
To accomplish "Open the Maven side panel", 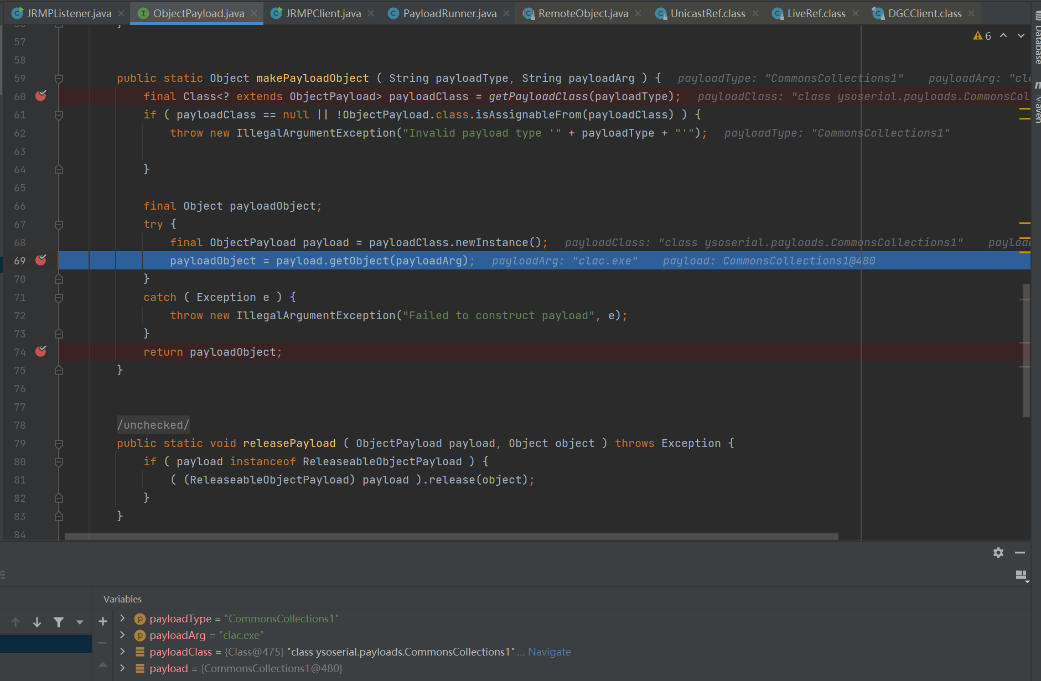I will (1037, 102).
